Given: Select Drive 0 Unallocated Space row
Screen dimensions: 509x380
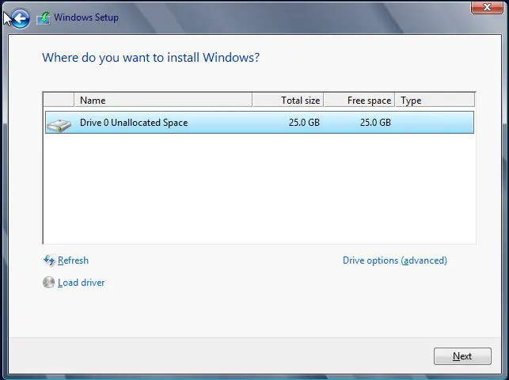Looking at the screenshot, I should (x=260, y=123).
